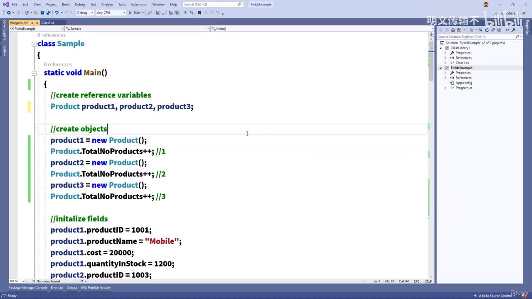
Task: Click the Save All toolbar icon
Action: pyautogui.click(x=48, y=13)
